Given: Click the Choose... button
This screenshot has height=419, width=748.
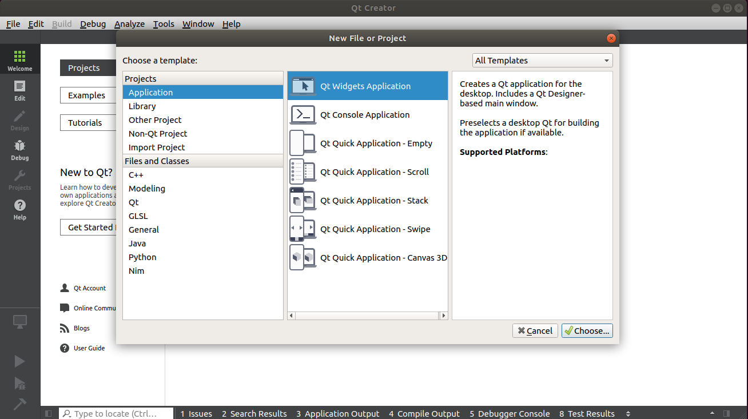Looking at the screenshot, I should [x=587, y=330].
